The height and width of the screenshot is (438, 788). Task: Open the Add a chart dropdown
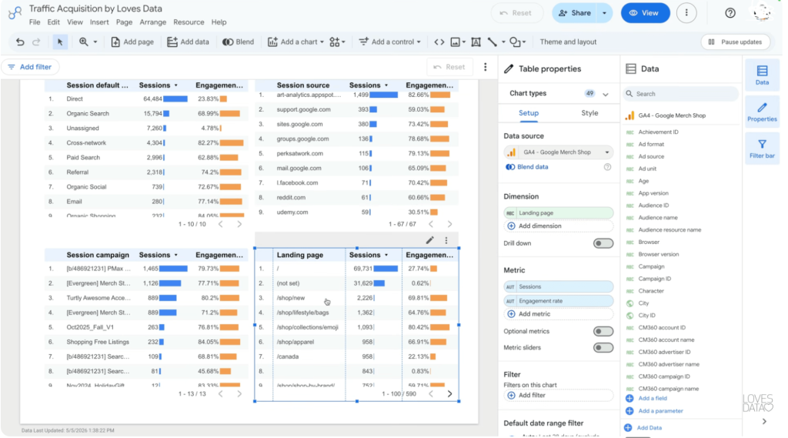(295, 42)
